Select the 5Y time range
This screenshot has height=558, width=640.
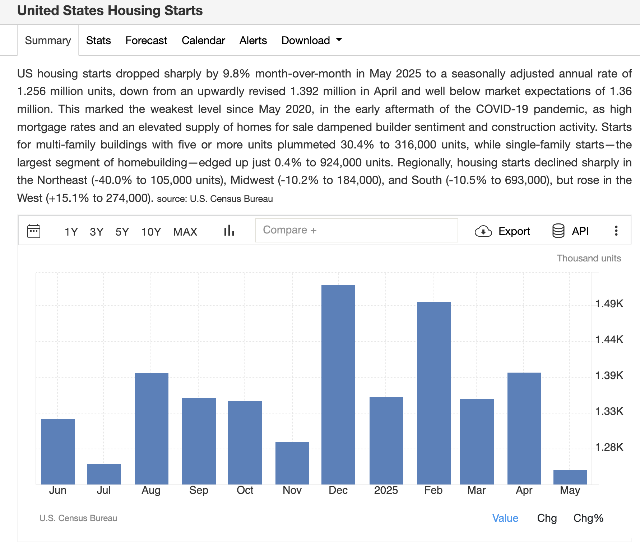pyautogui.click(x=122, y=232)
